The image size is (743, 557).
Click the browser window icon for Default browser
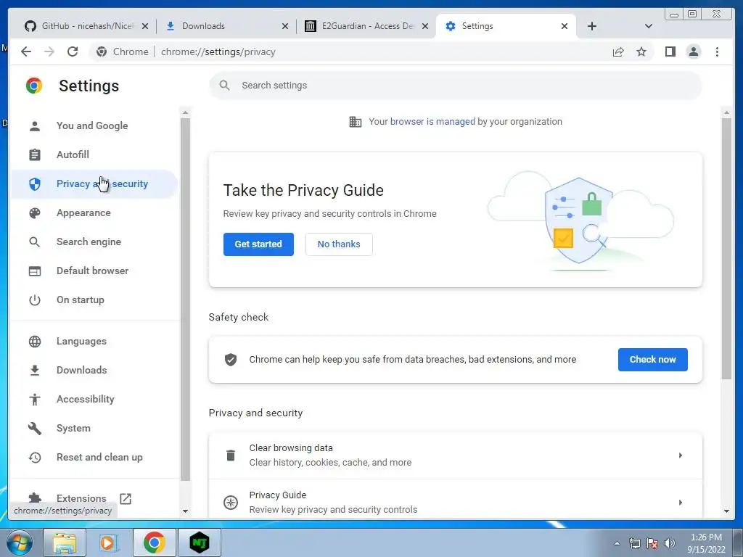tap(35, 271)
